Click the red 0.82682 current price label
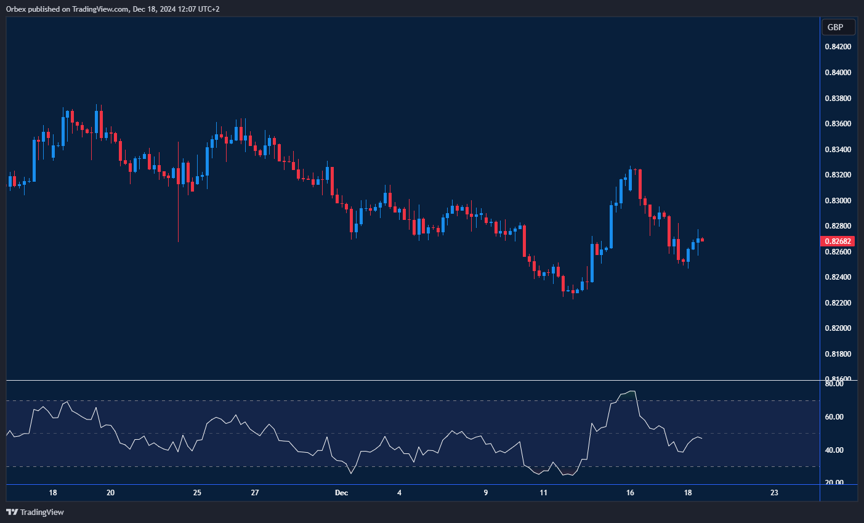Screen dimensions: 864x523 tap(838, 241)
